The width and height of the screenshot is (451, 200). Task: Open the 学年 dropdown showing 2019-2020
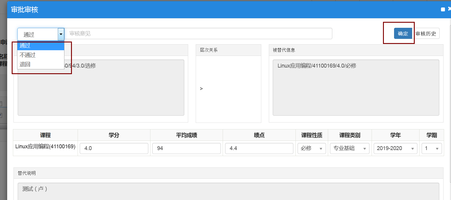pos(395,148)
